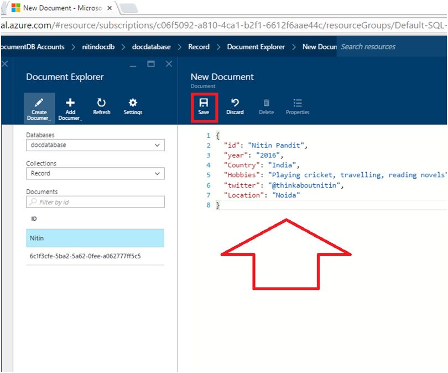This screenshot has width=448, height=373.
Task: Open Document Explorer Settings gear
Action: (133, 106)
